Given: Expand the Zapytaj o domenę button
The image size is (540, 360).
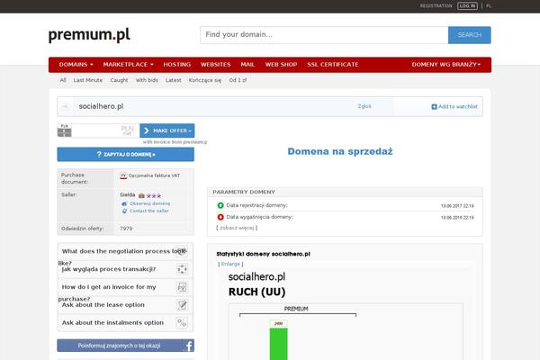Looking at the screenshot, I should [126, 154].
